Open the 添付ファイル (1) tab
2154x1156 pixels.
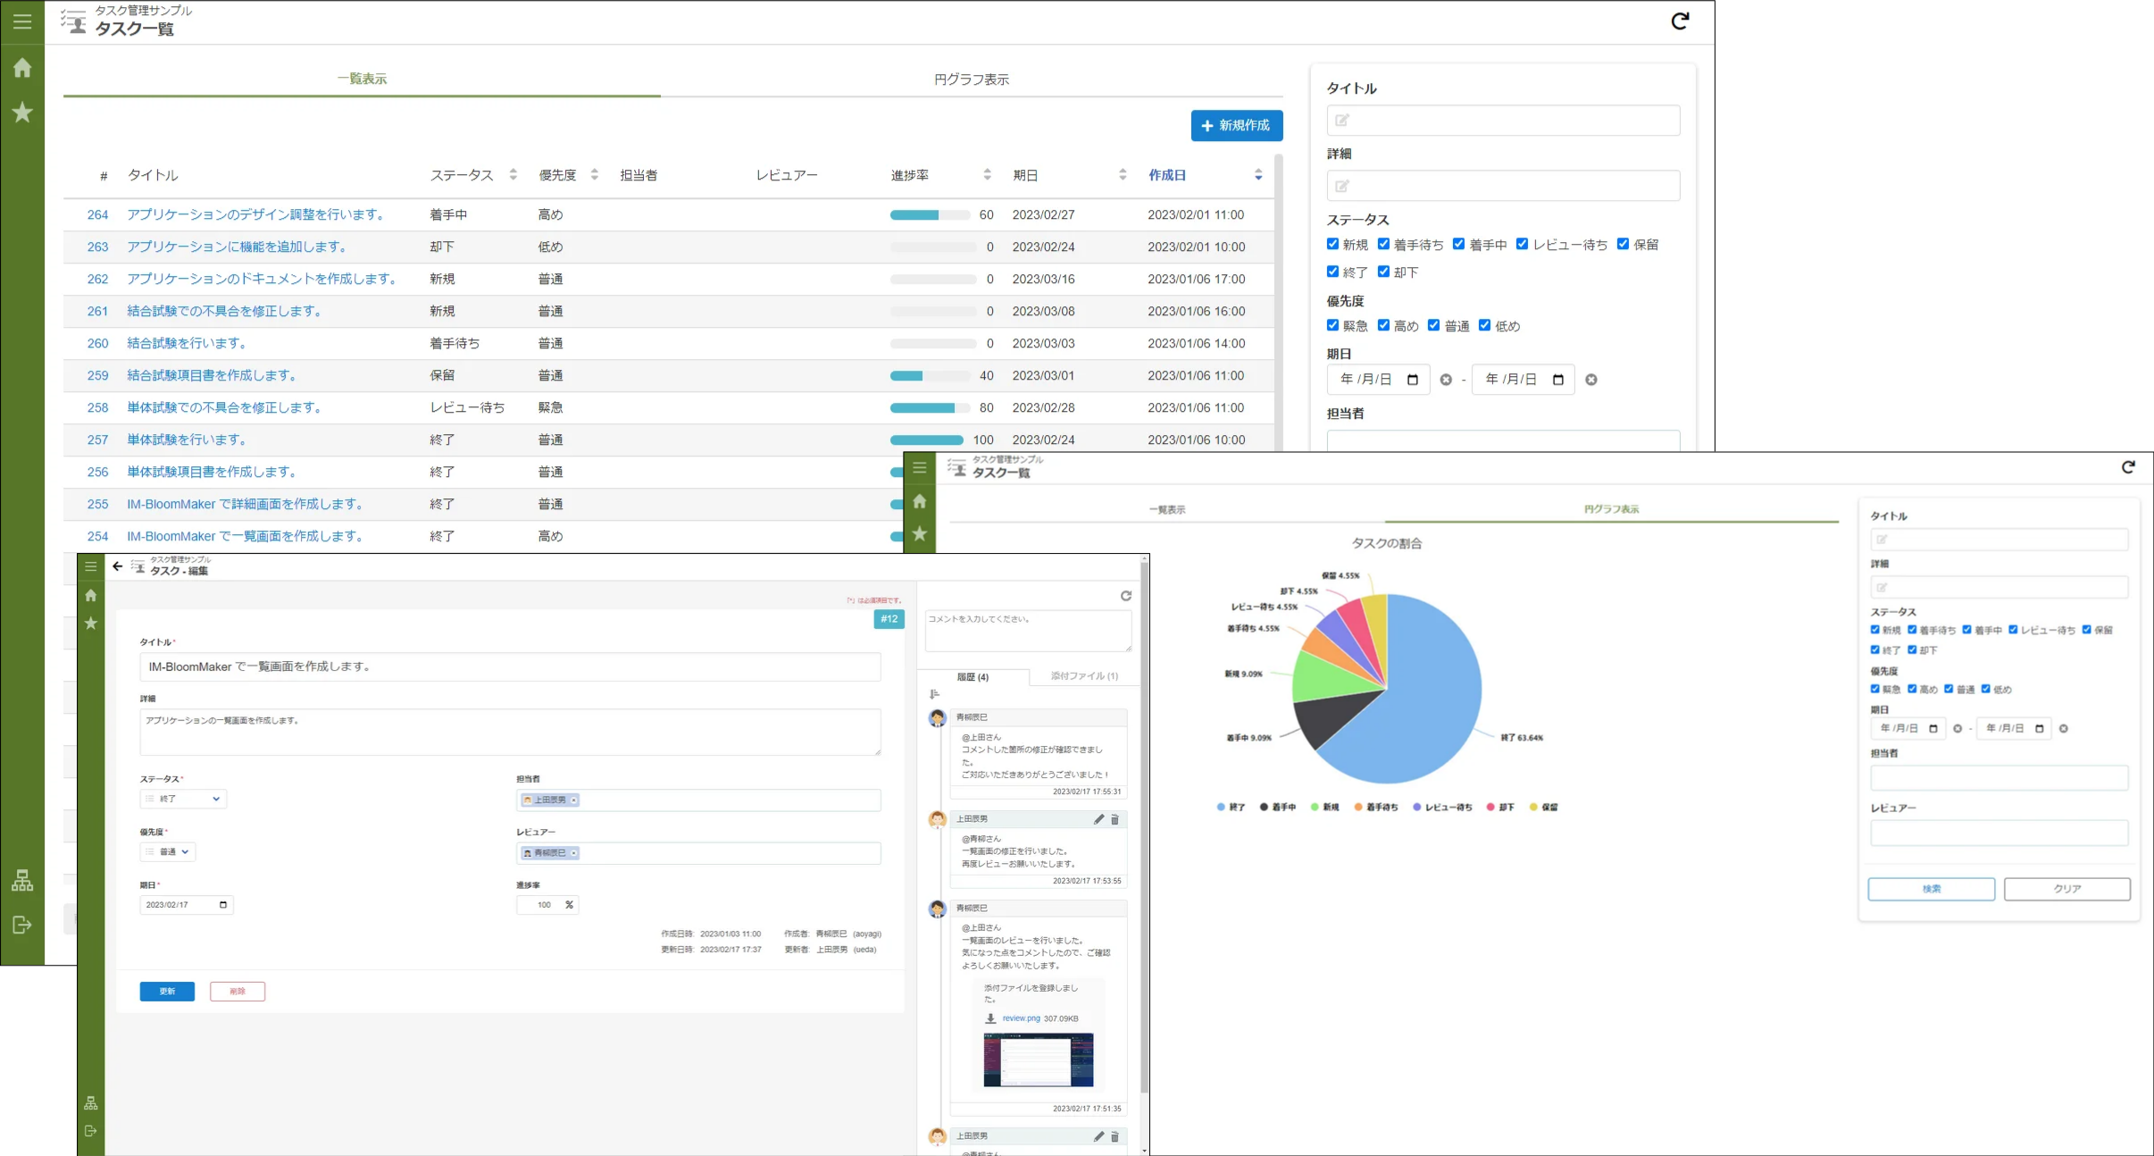[x=1083, y=676]
